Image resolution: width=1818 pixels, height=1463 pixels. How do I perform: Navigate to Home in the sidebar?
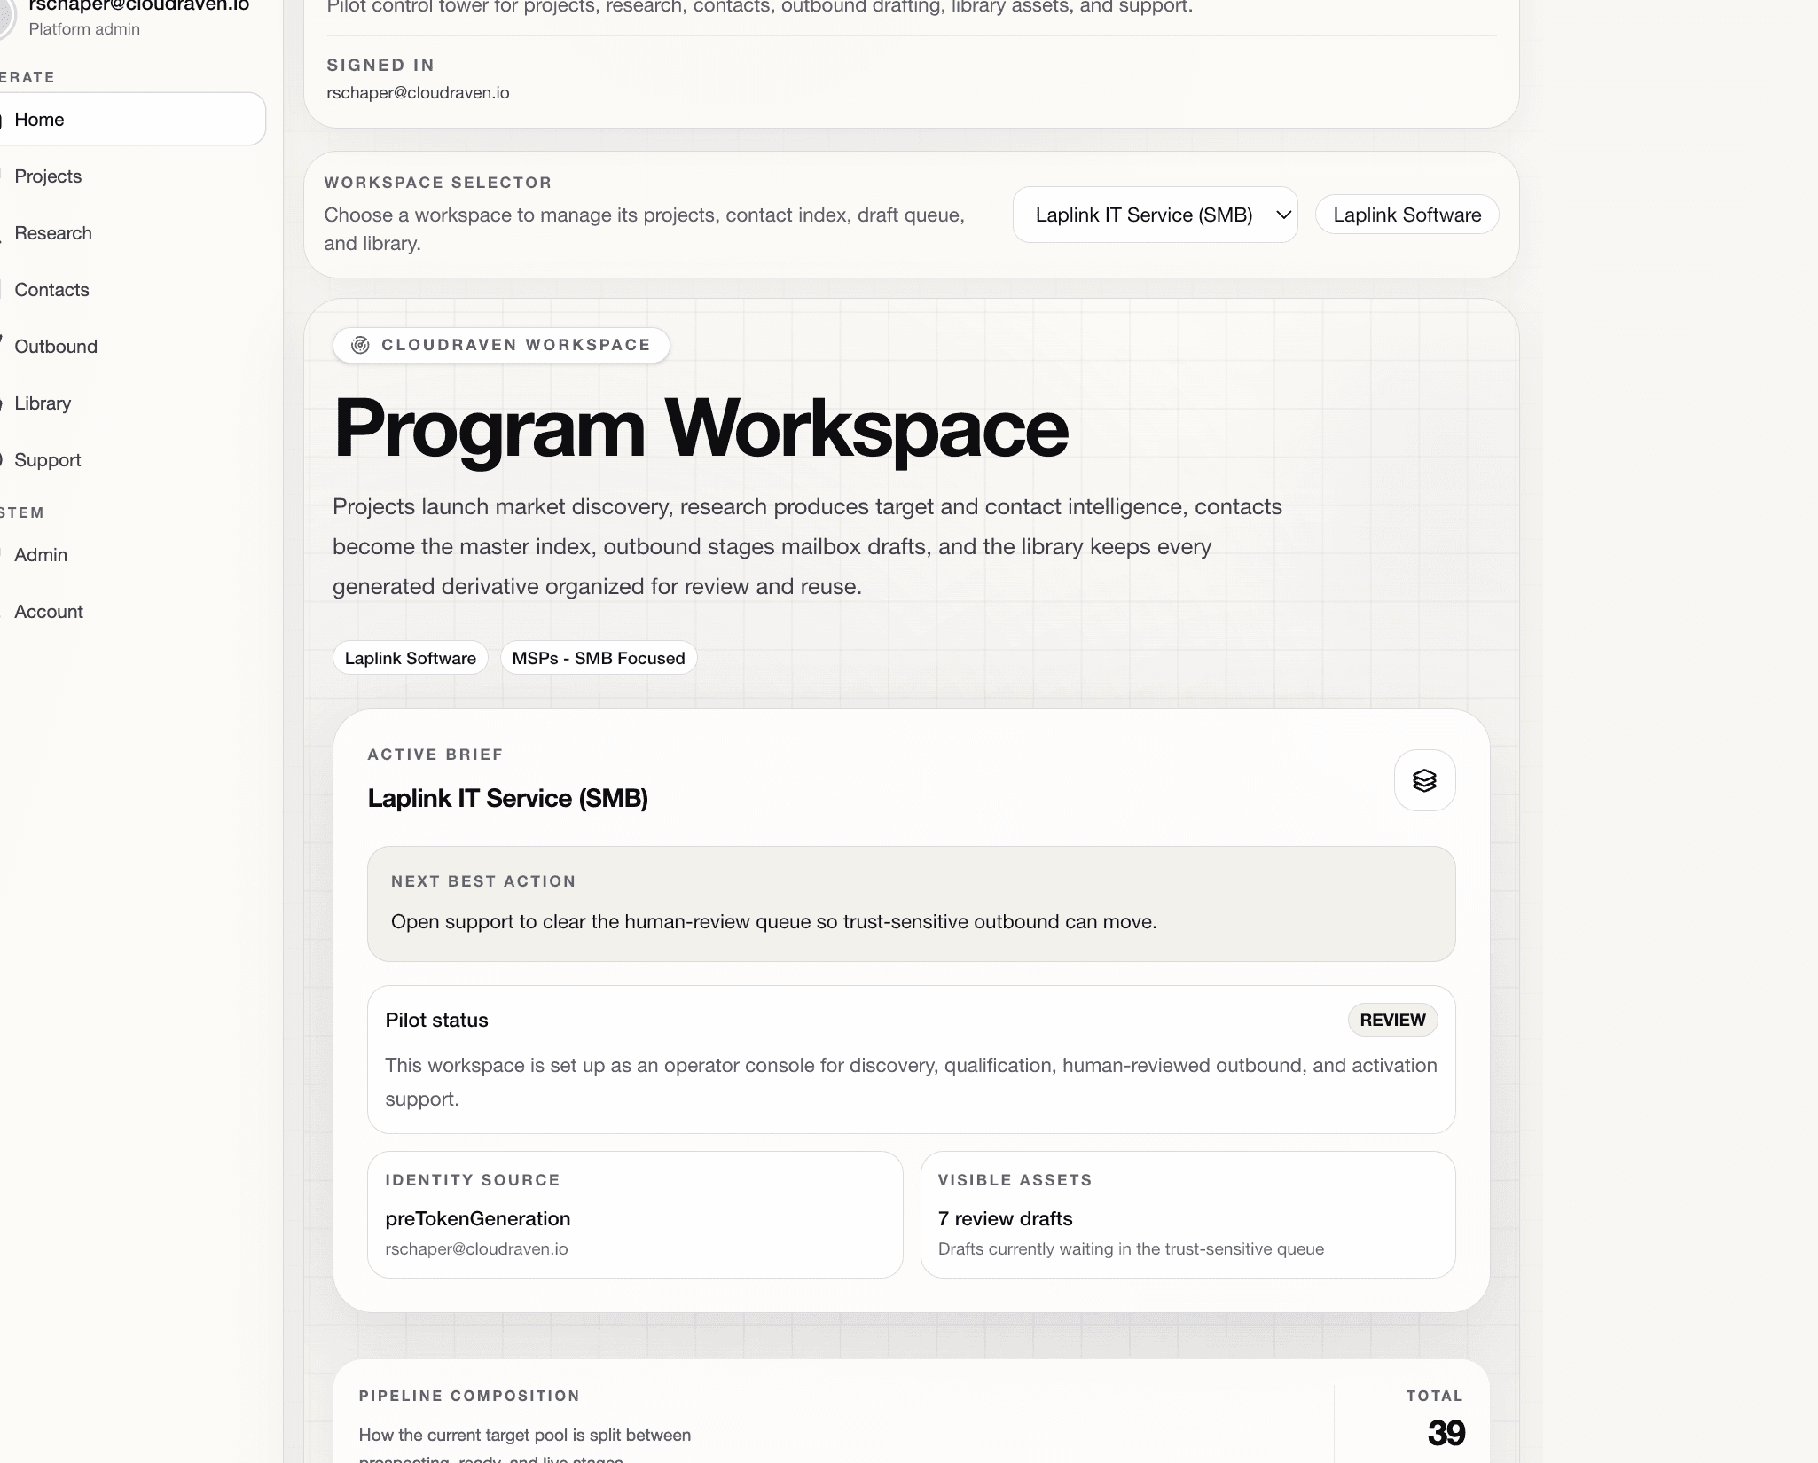point(40,119)
